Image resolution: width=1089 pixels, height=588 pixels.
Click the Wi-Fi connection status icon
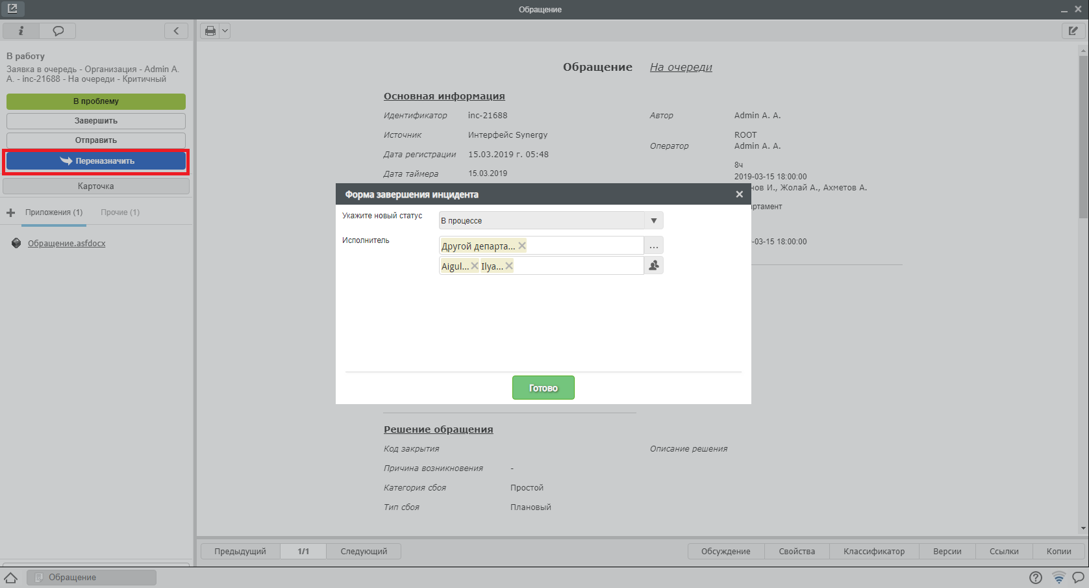click(x=1058, y=578)
